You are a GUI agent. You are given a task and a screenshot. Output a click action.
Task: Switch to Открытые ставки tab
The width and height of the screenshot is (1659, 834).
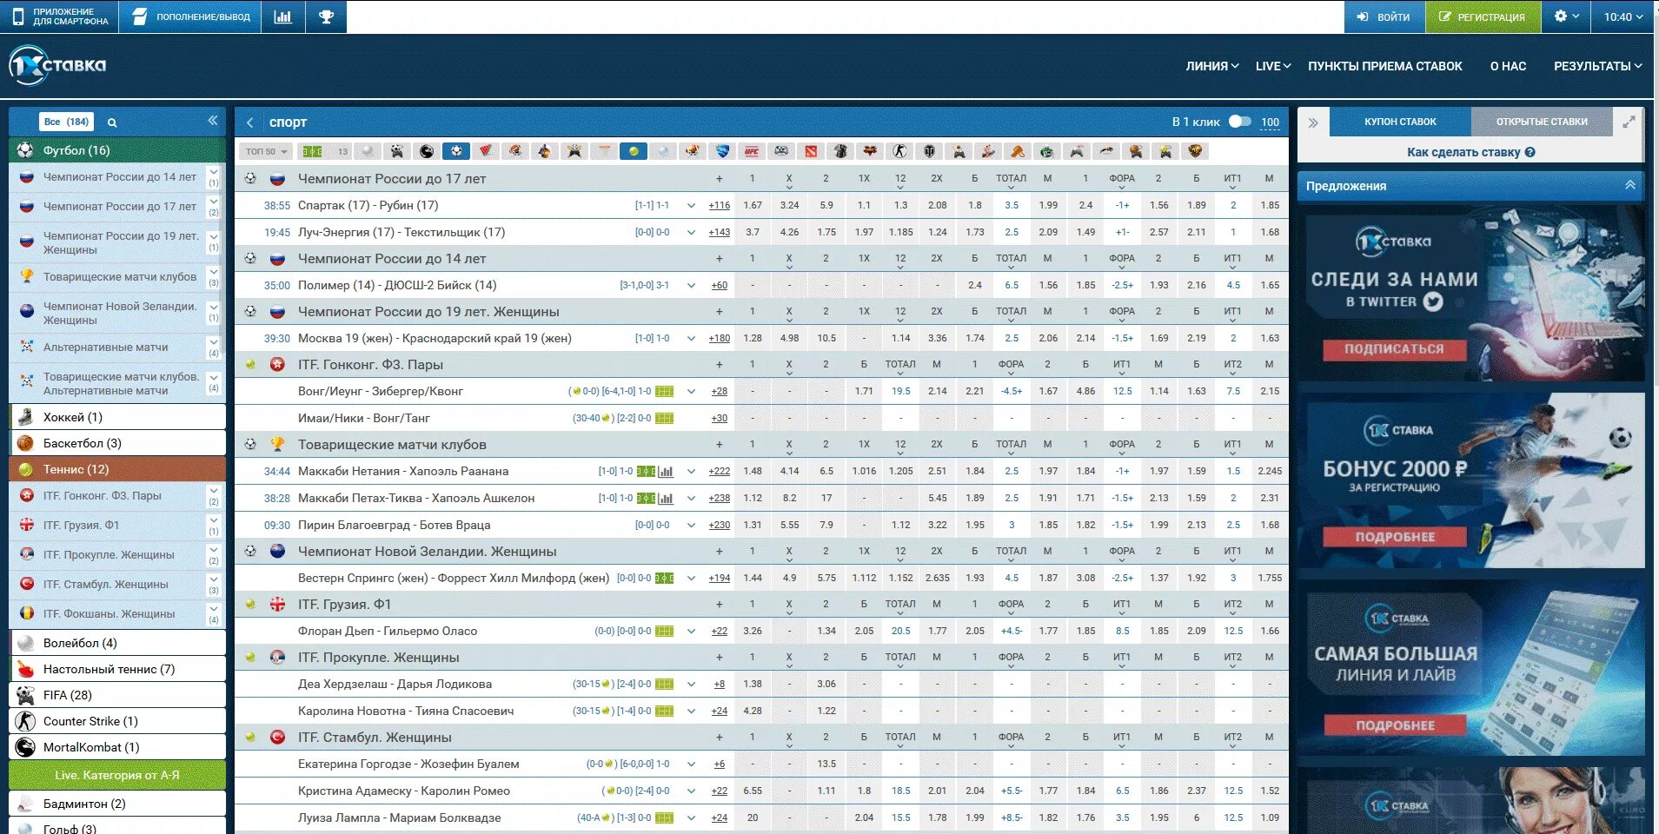point(1542,122)
